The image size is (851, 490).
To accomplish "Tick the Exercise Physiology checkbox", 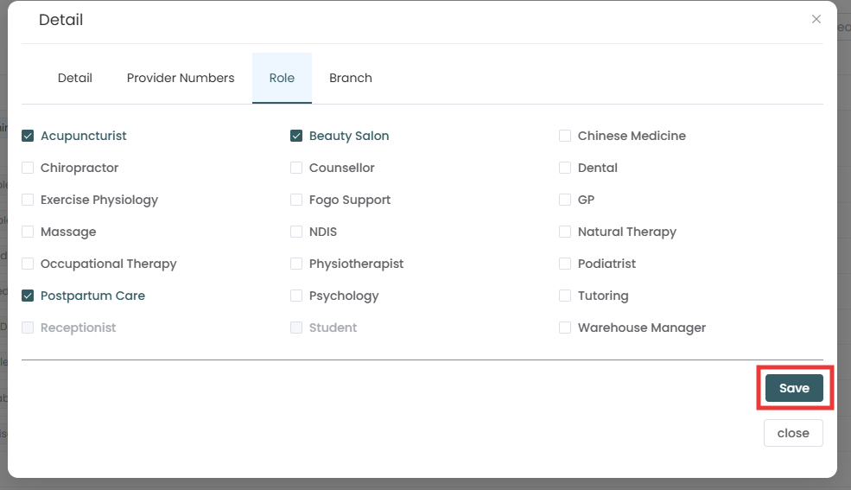I will point(28,200).
